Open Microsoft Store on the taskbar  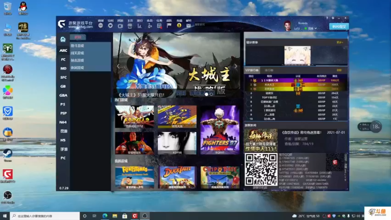point(125,216)
